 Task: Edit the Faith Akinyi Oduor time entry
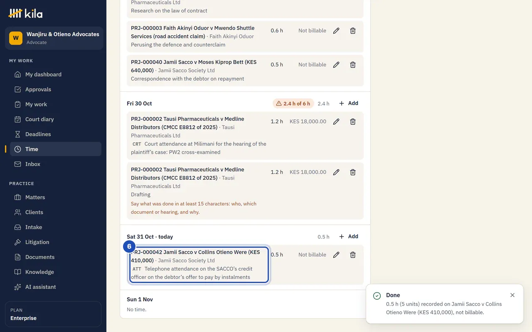[x=336, y=31]
